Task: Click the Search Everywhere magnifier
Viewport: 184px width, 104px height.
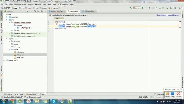Action: (179, 8)
